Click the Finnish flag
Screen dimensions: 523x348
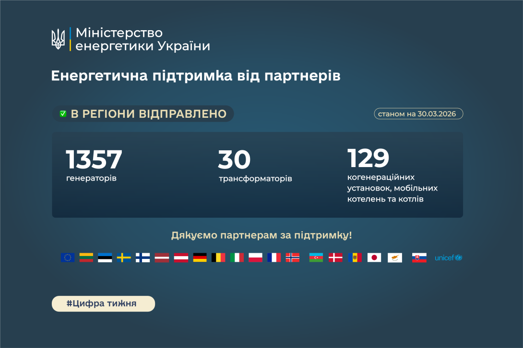point(143,258)
